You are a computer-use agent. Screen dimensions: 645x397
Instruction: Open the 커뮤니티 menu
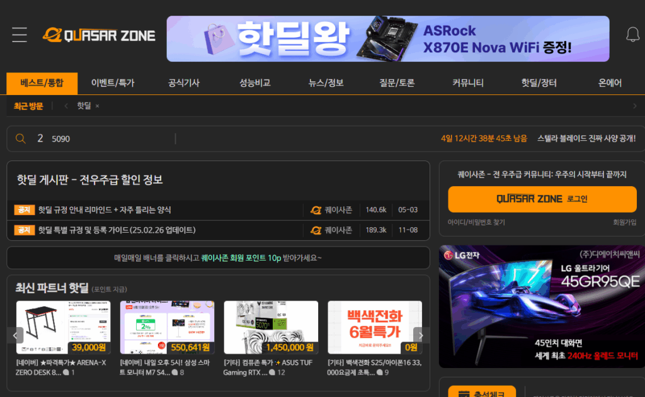coord(468,83)
